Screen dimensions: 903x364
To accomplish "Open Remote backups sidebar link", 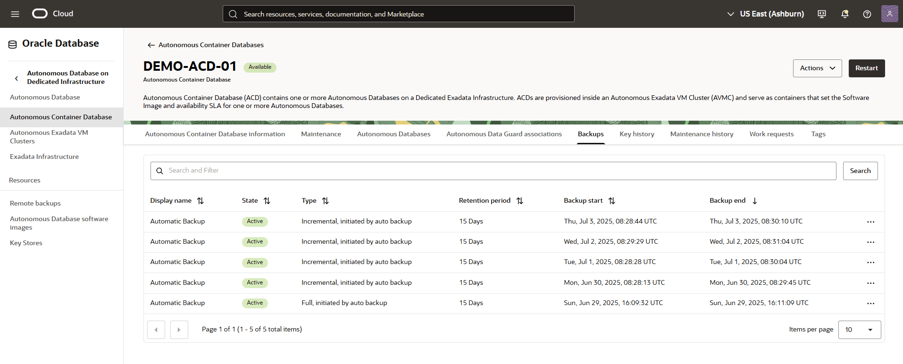I will click(x=35, y=204).
